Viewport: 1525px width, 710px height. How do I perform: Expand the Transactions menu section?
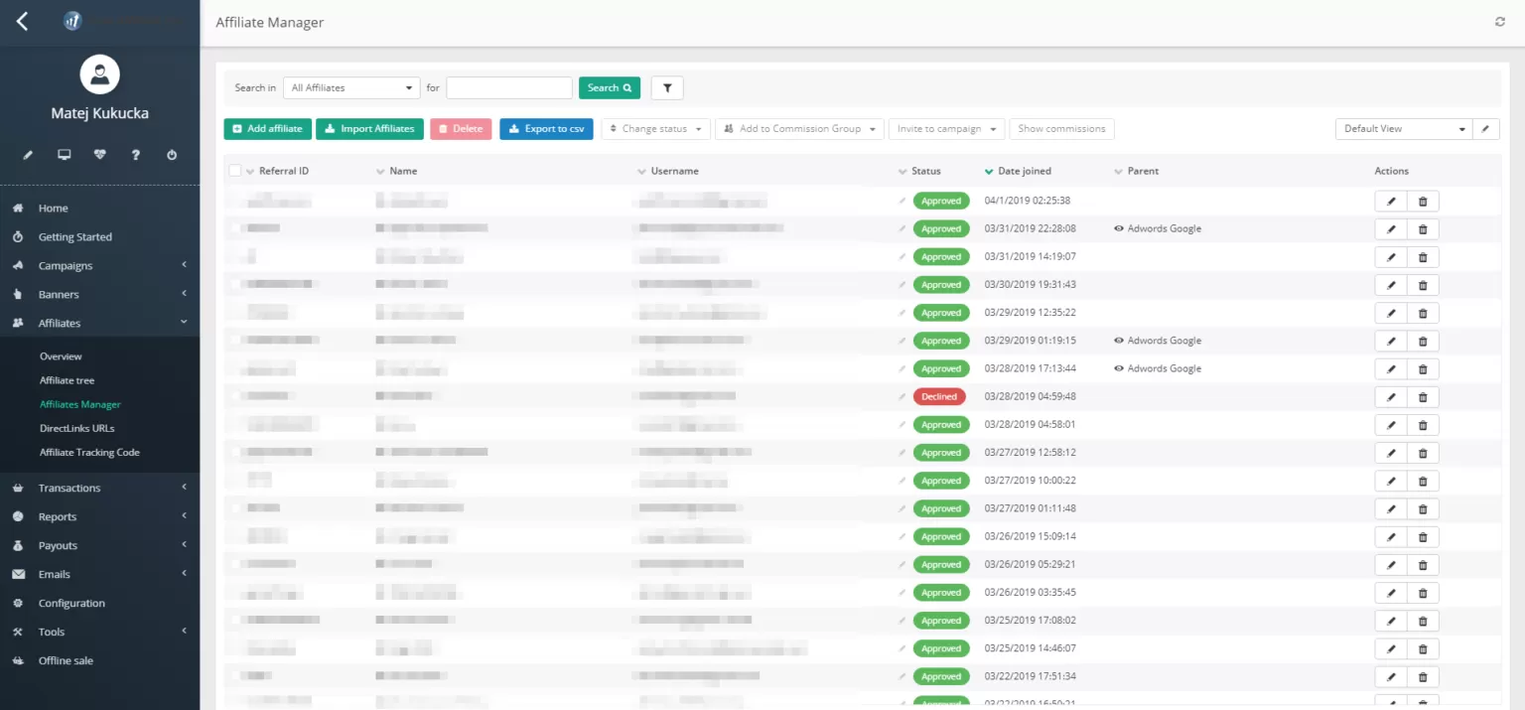click(69, 488)
